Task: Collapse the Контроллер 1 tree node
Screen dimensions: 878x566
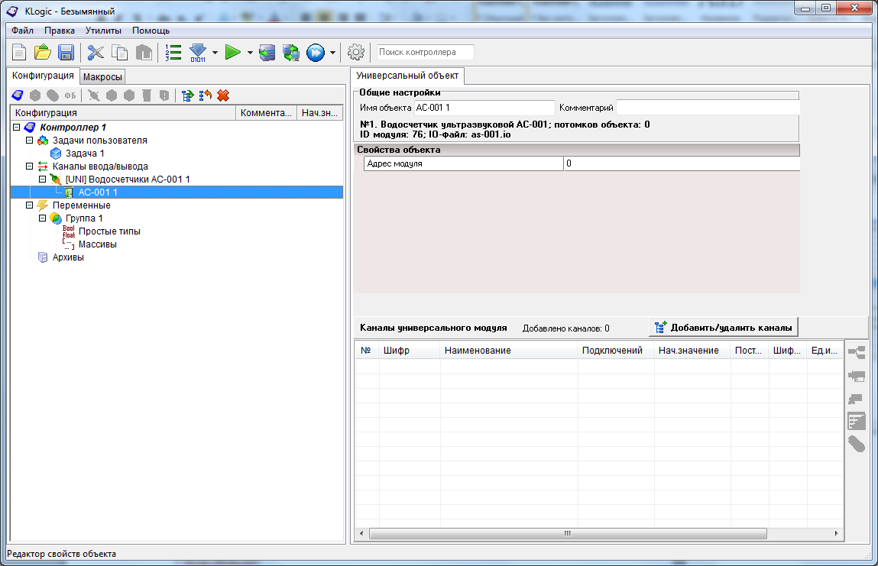Action: tap(17, 128)
